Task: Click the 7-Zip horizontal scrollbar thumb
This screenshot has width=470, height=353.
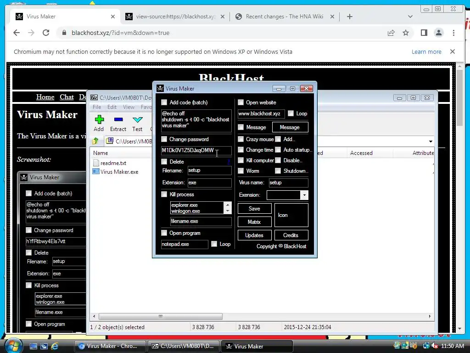Action: 161,316
